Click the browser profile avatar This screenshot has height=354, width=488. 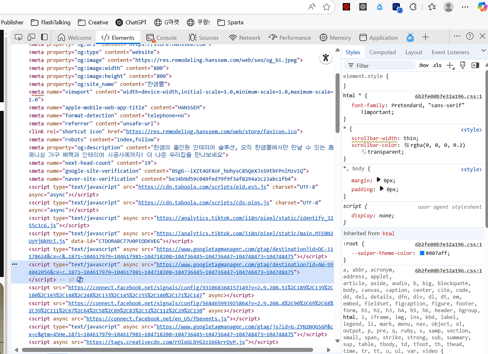(x=449, y=7)
